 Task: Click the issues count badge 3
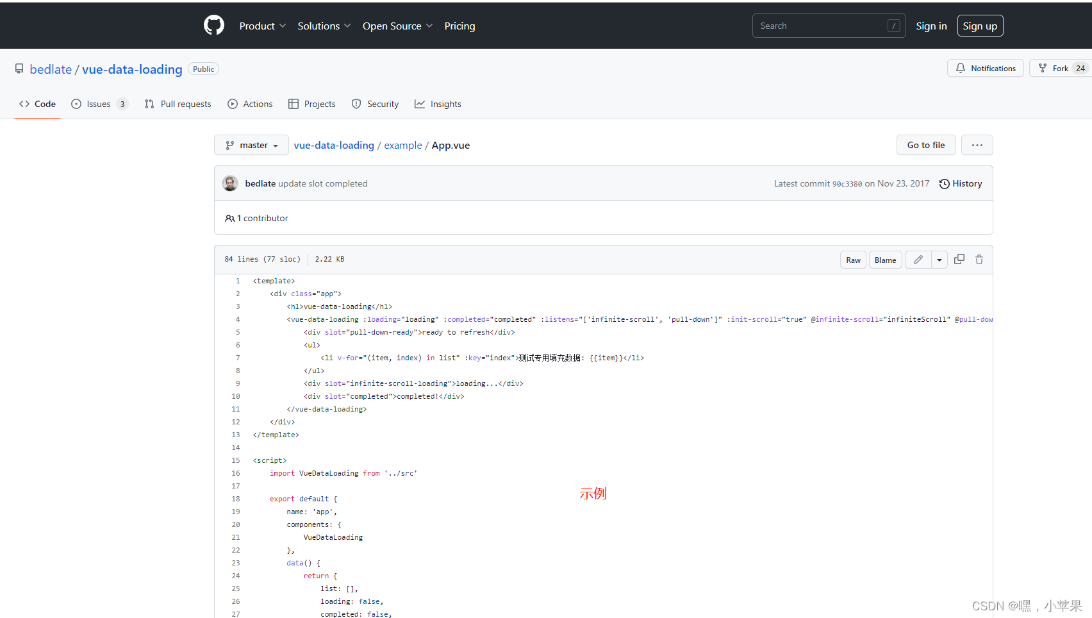tap(122, 104)
